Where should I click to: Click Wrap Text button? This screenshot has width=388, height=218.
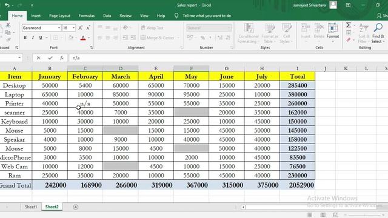coord(152,28)
